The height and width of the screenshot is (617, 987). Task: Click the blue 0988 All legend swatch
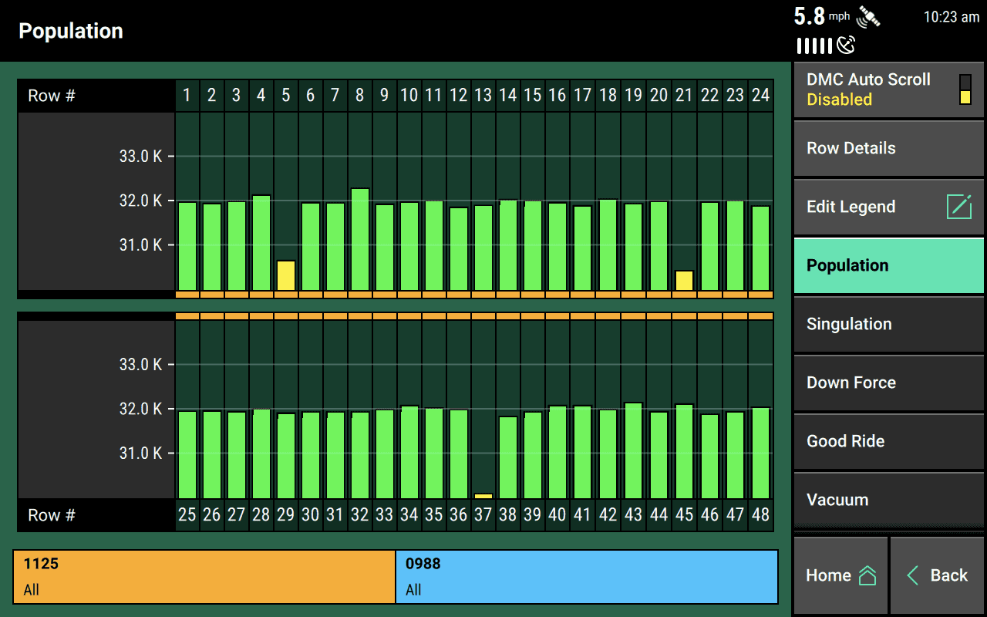pos(586,576)
